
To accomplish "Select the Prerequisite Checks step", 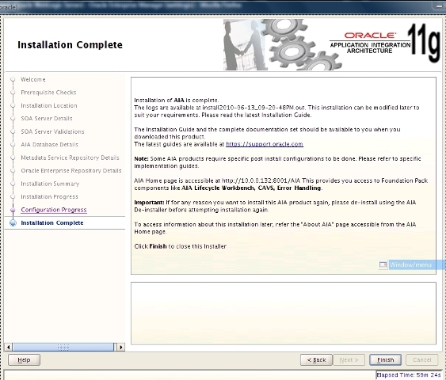I will (x=48, y=93).
